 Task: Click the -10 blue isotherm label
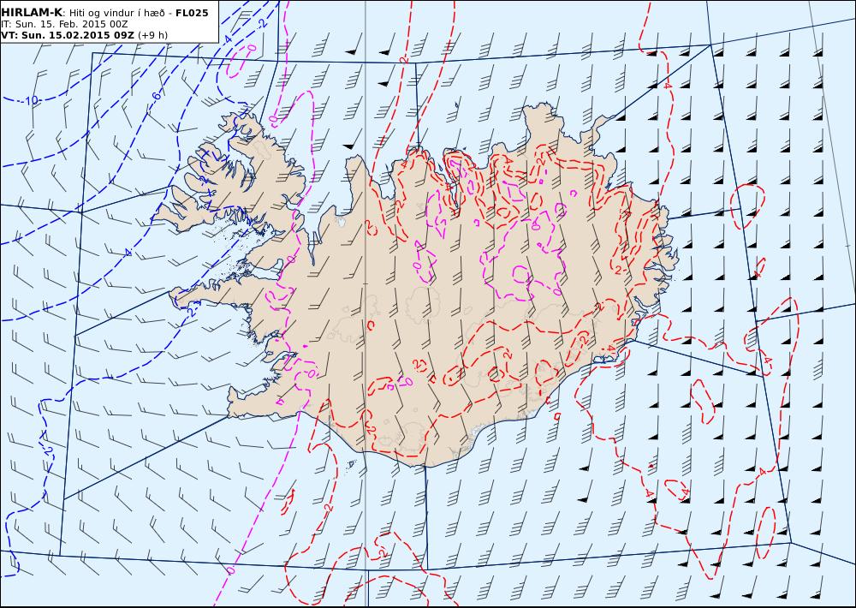[x=31, y=100]
